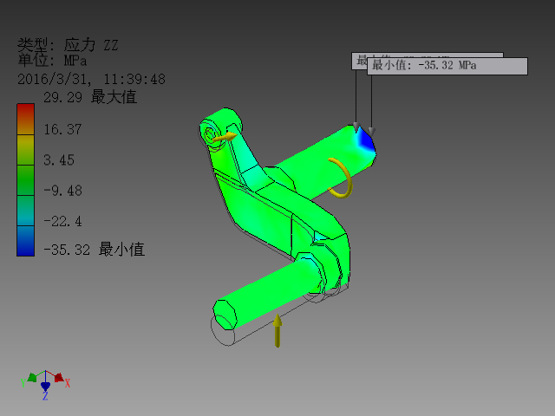Click the minimum value marker arrowhead on shaft end
The image size is (555, 416).
(371, 132)
